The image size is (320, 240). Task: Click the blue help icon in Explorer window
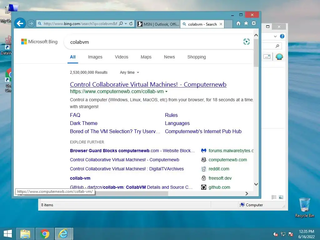click(282, 36)
